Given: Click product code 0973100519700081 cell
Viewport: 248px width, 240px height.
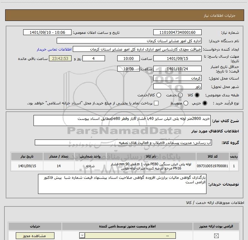Looking at the screenshot, I should (213, 166).
